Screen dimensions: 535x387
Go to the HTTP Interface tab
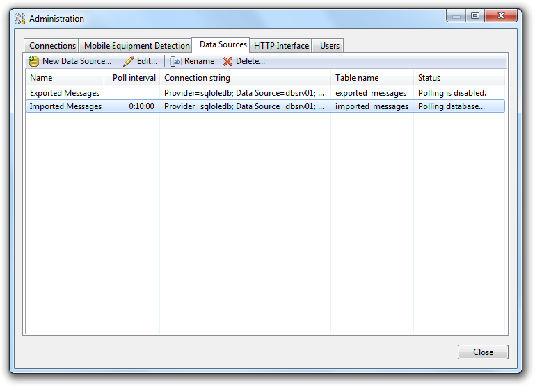click(x=281, y=46)
